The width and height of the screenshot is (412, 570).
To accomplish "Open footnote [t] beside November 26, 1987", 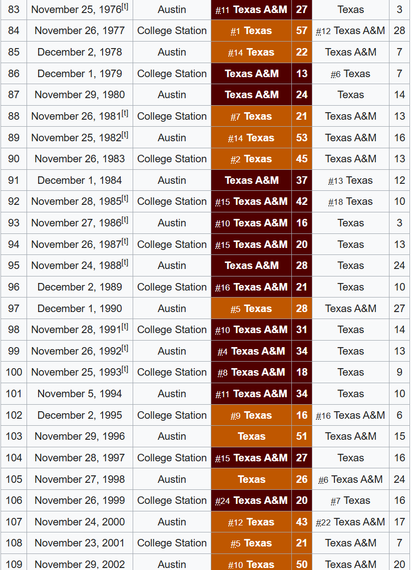I will point(125,241).
